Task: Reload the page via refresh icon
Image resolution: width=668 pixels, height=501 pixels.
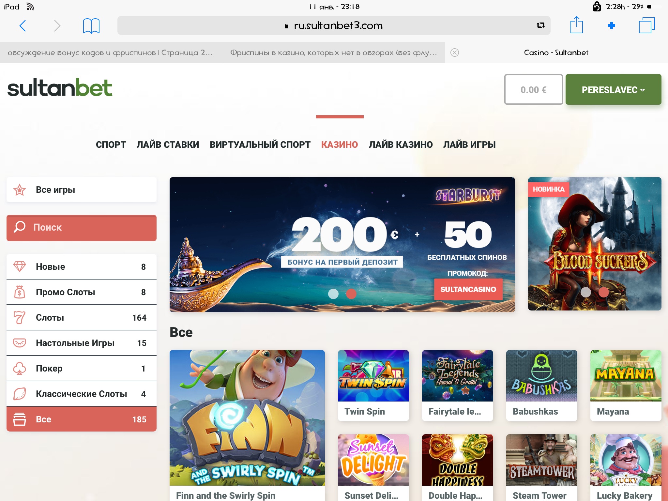Action: pos(540,25)
